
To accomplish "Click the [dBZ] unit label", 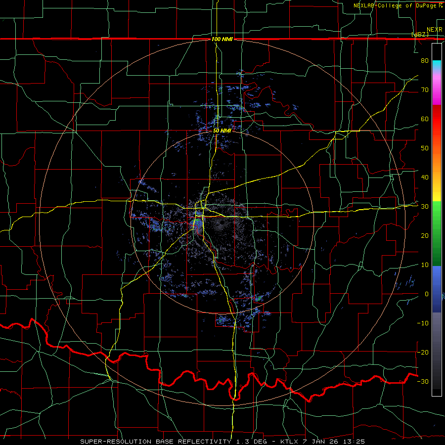I will [x=420, y=34].
